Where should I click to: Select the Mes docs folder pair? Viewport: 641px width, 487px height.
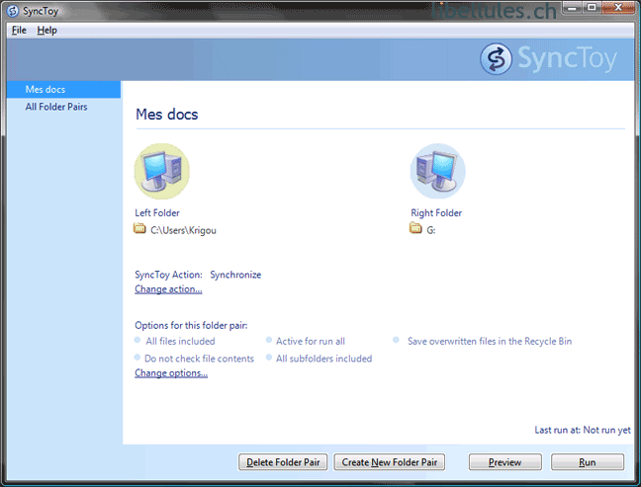[x=63, y=90]
